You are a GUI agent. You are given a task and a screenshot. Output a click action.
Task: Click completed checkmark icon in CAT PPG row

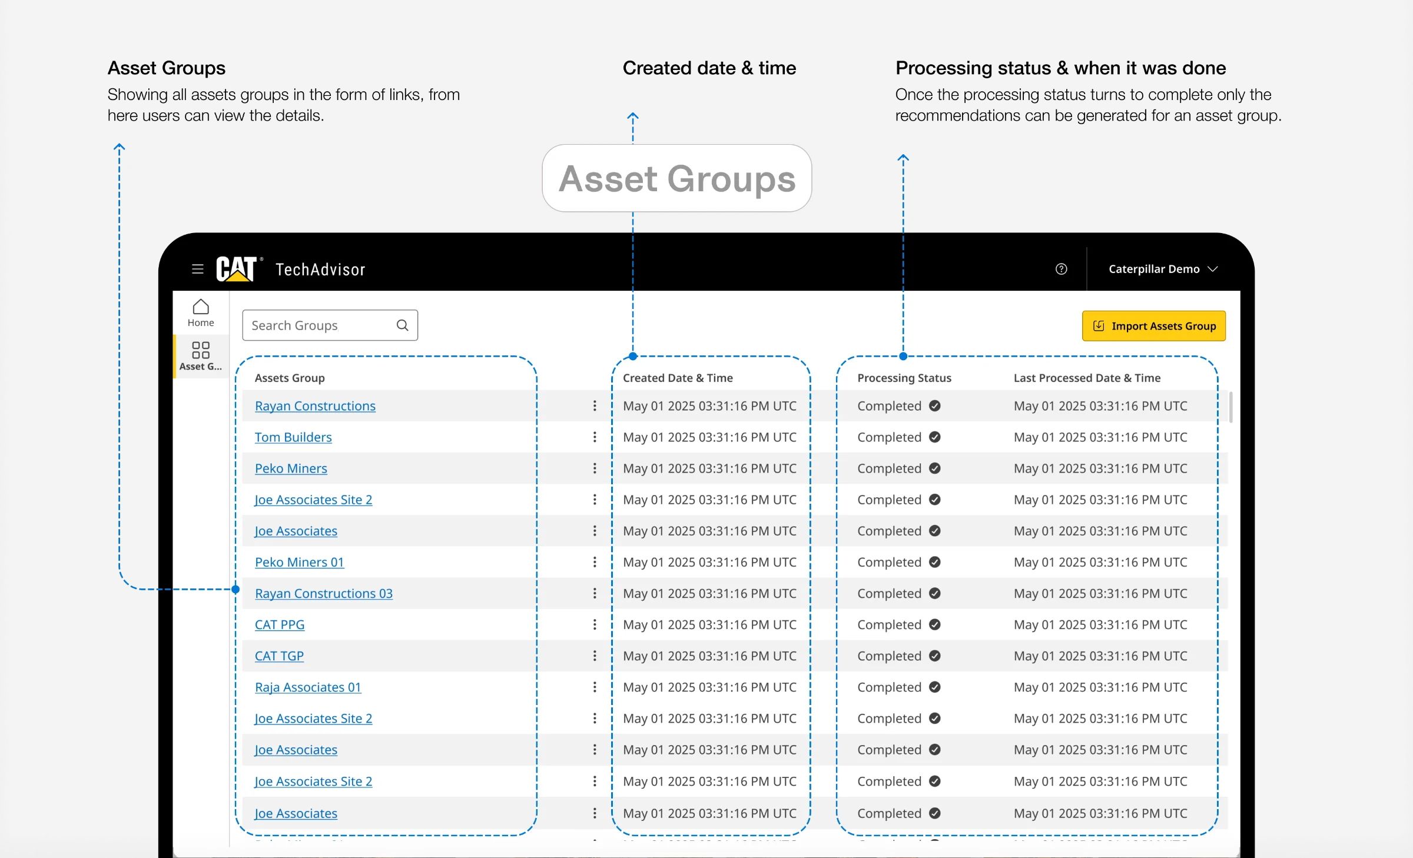coord(935,624)
